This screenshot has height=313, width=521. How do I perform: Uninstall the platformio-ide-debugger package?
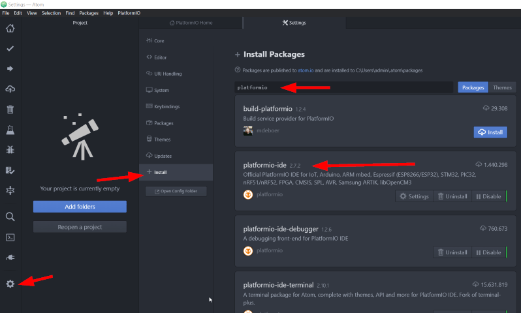pyautogui.click(x=452, y=252)
